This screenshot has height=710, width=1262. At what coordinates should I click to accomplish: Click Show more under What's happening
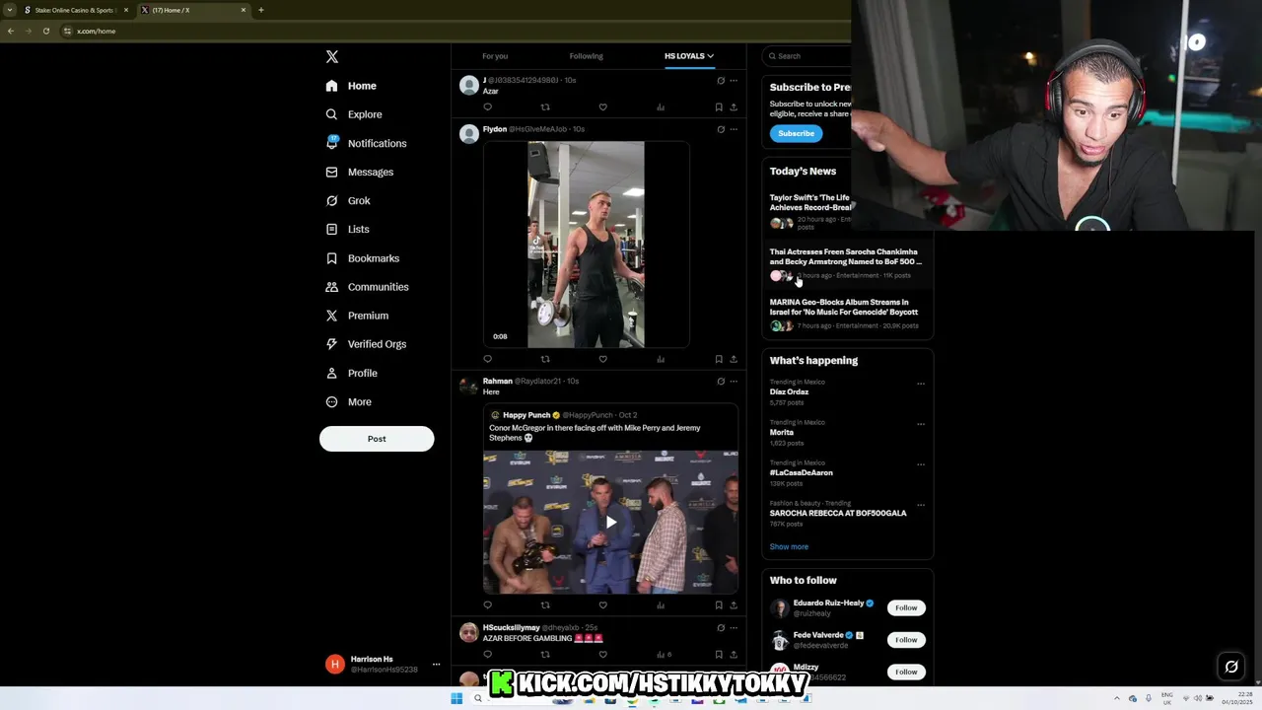789,546
